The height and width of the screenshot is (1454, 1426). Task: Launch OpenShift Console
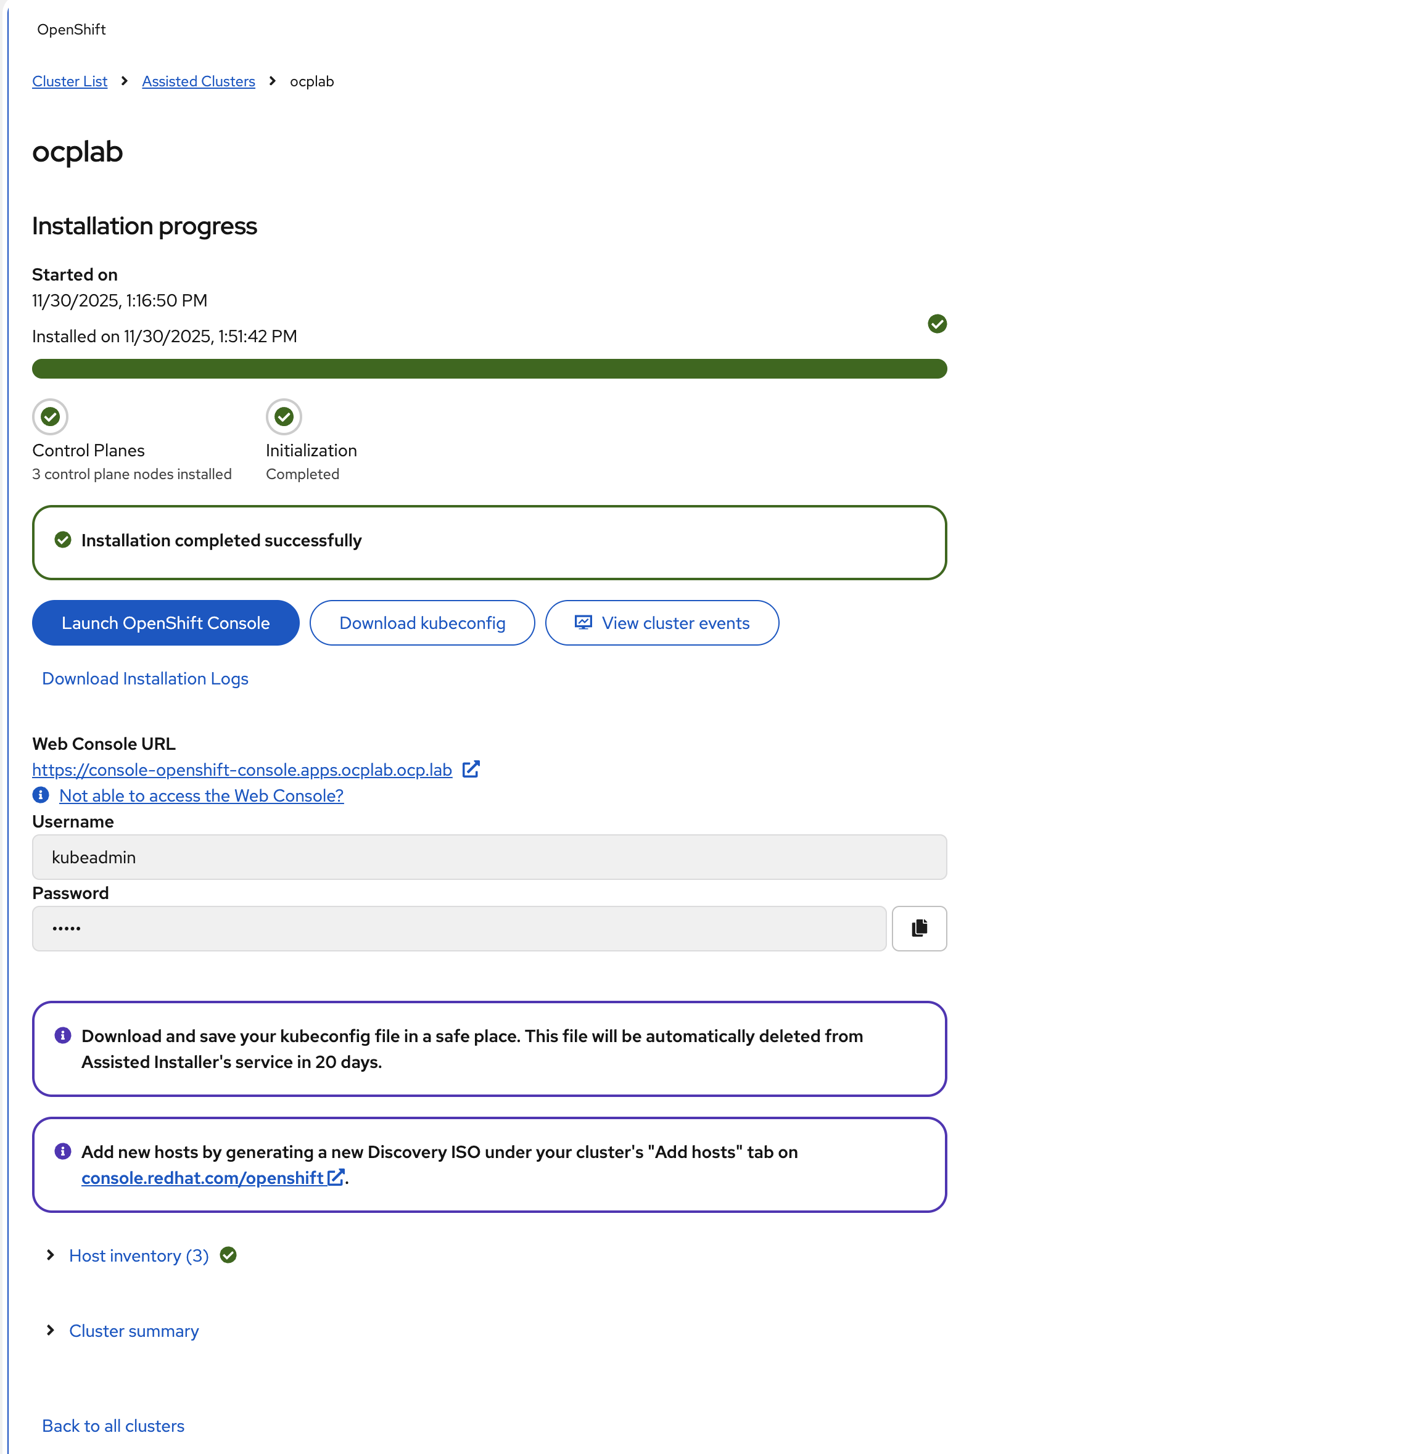click(165, 623)
